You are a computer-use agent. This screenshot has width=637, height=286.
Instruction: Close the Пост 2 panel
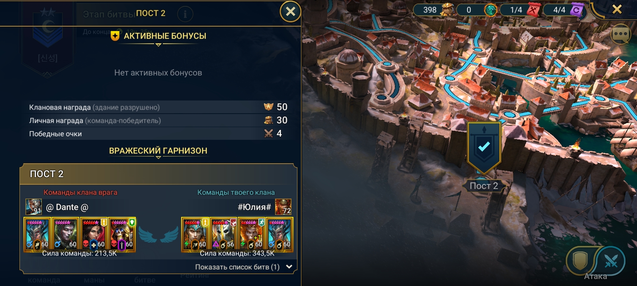291,12
